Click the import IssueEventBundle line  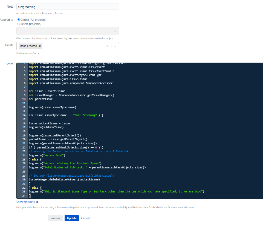(x=71, y=71)
